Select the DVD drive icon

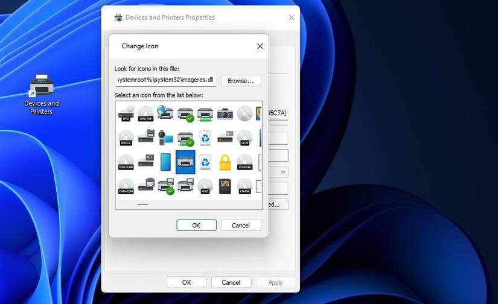click(x=126, y=114)
